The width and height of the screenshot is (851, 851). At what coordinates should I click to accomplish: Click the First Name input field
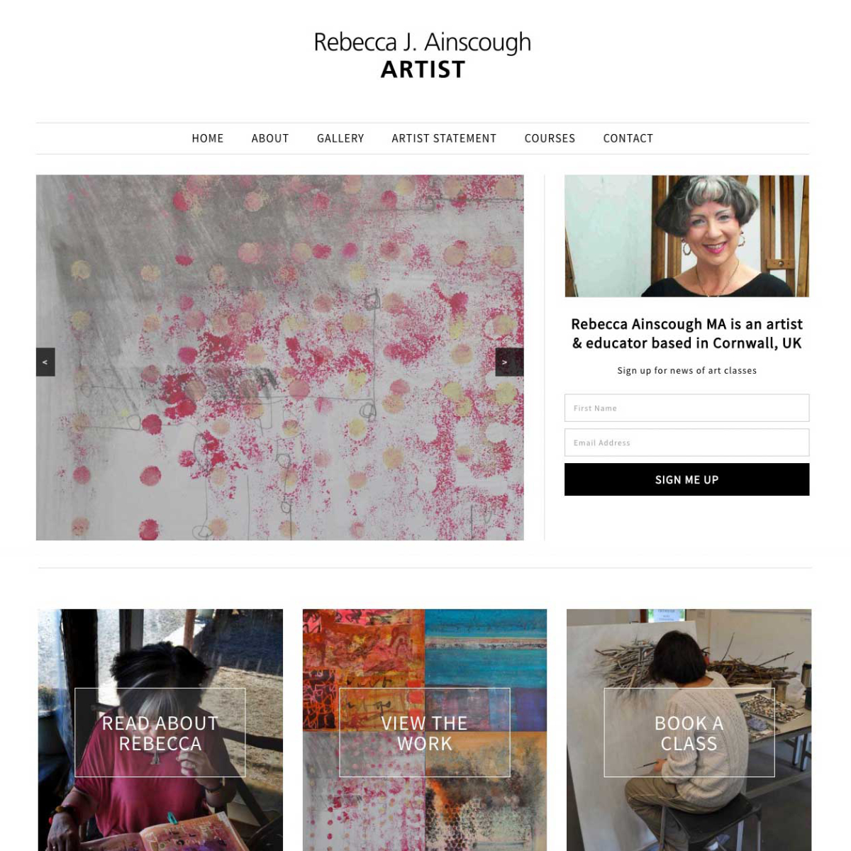tap(686, 408)
